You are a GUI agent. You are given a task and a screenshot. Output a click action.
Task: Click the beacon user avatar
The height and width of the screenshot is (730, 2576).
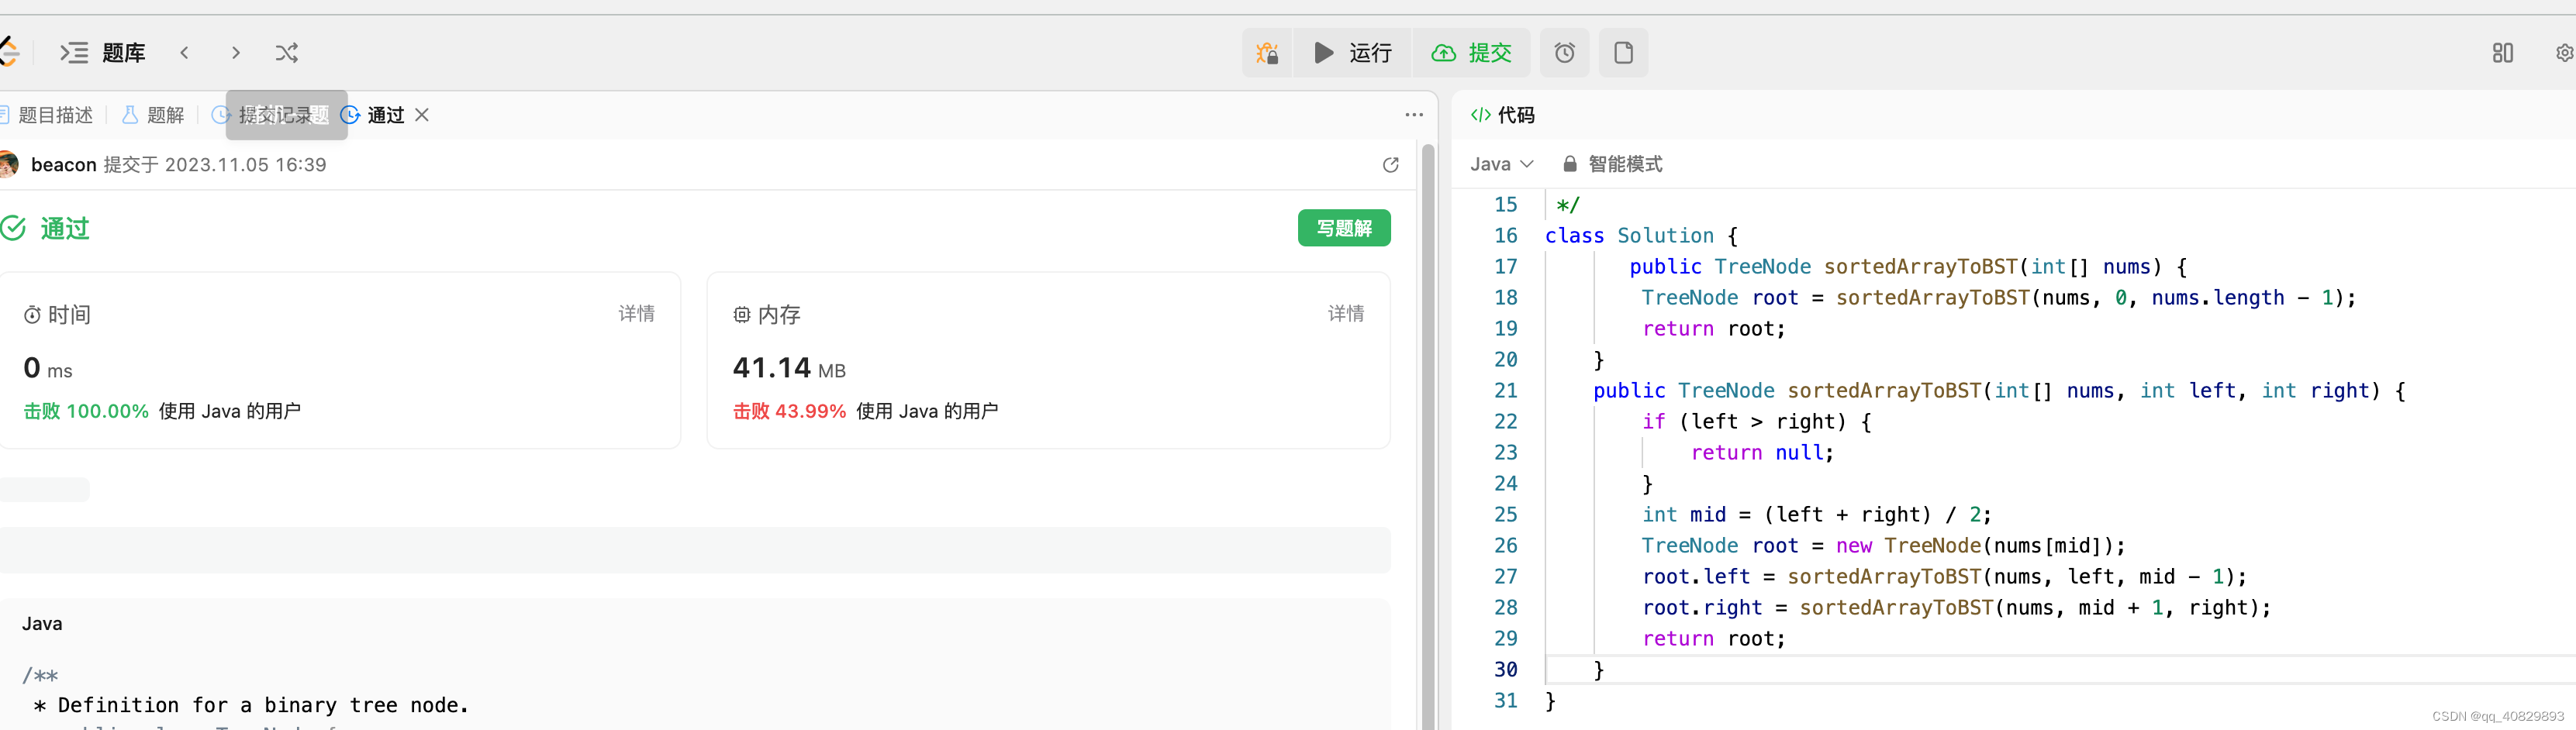point(8,164)
